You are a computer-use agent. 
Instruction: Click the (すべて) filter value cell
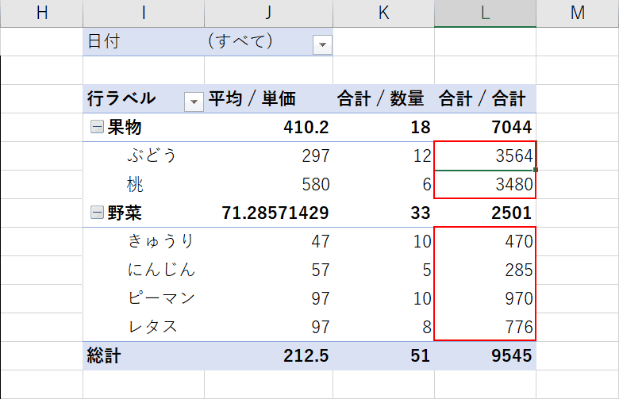(x=268, y=42)
